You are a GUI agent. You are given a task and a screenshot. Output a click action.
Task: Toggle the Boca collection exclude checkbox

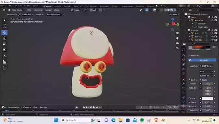pyautogui.click(x=209, y=17)
